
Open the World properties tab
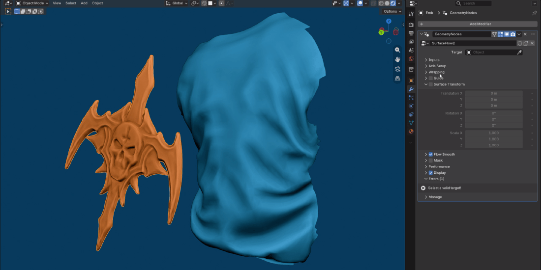click(411, 58)
